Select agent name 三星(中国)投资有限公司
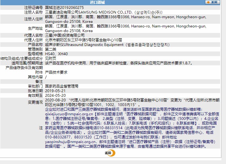This screenshot has height=164, width=226. [65, 35]
